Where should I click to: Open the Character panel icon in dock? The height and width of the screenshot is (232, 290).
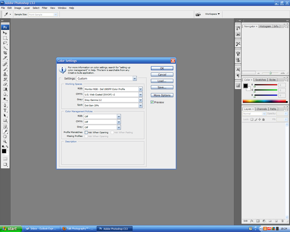click(238, 70)
